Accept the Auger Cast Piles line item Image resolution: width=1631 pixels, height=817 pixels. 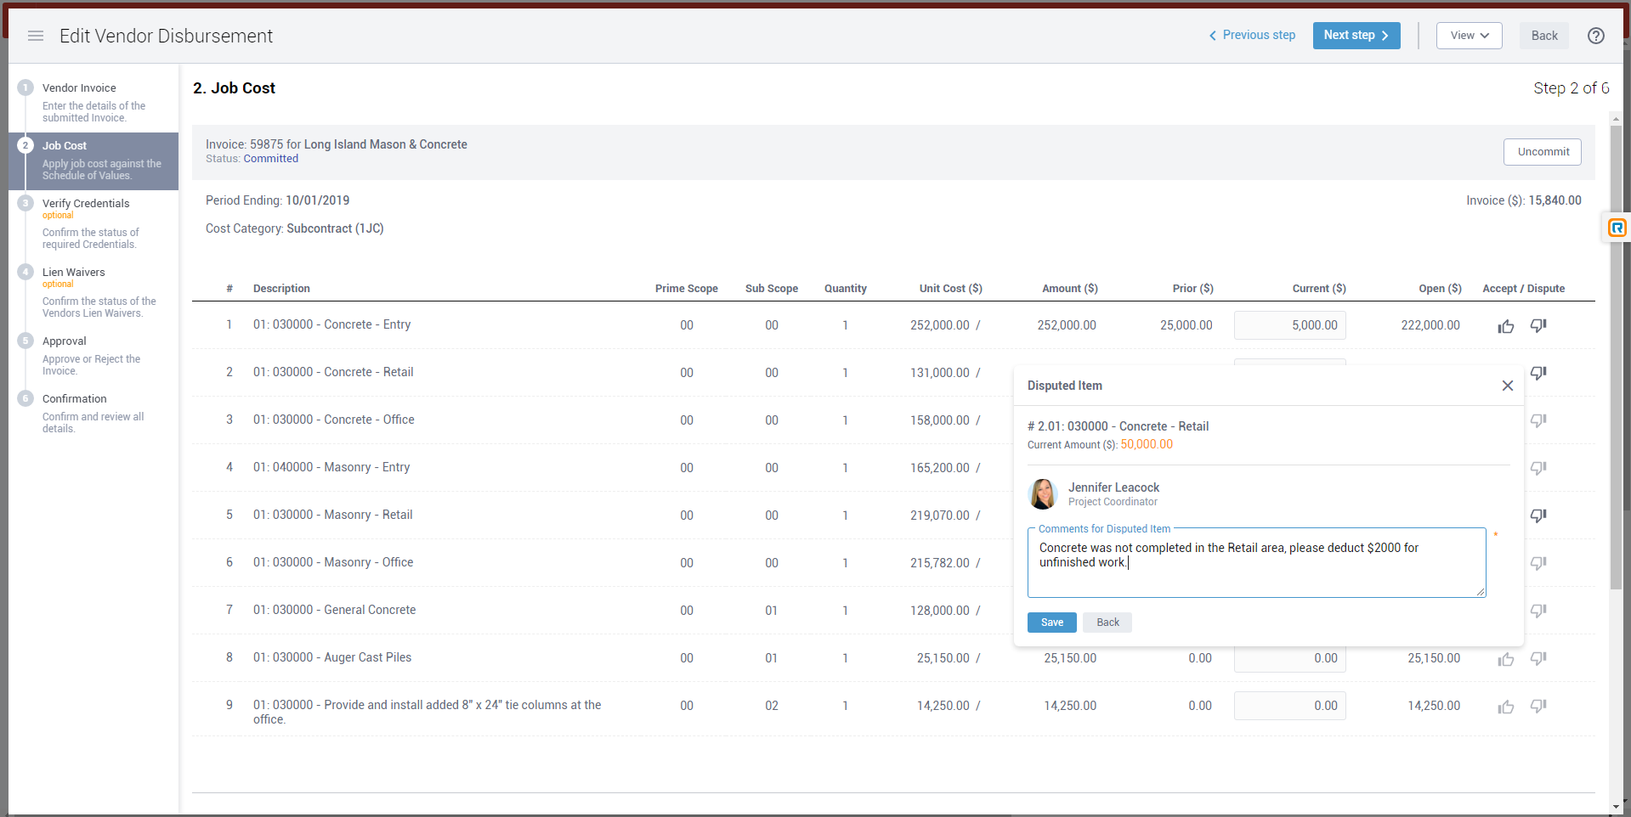(x=1505, y=659)
